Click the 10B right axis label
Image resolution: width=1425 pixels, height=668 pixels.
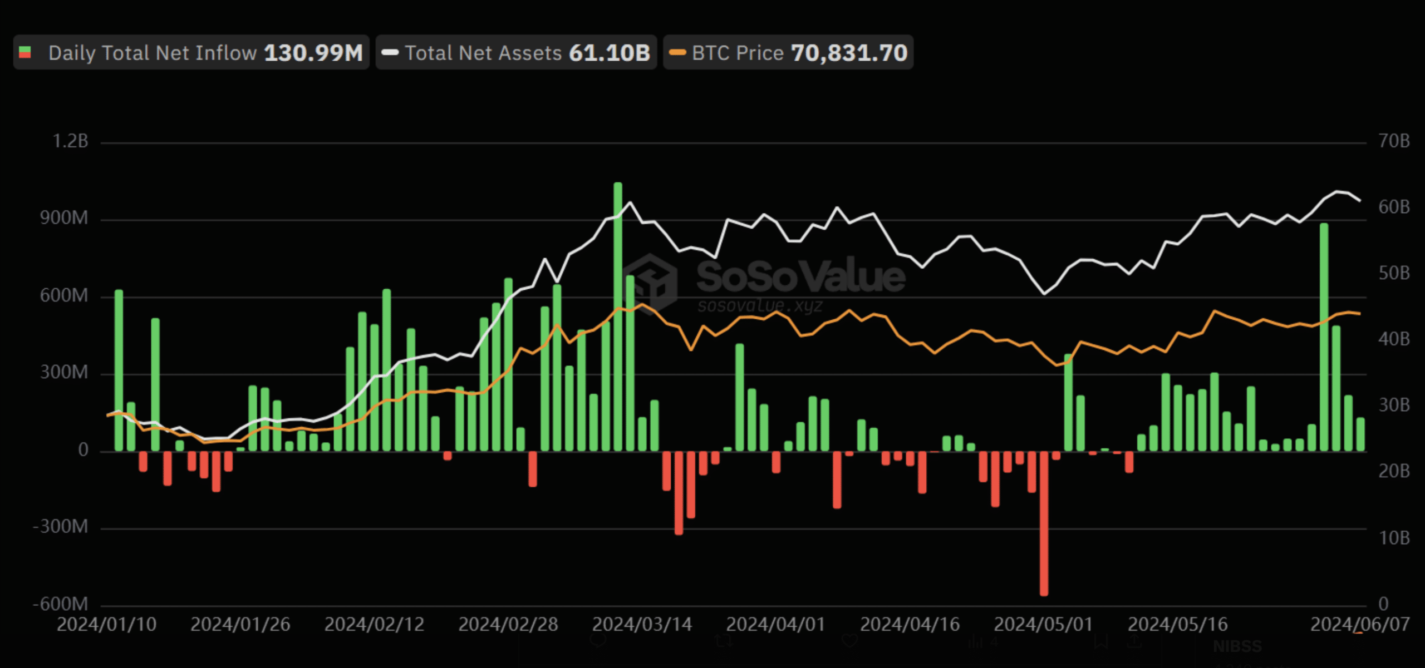pyautogui.click(x=1394, y=538)
